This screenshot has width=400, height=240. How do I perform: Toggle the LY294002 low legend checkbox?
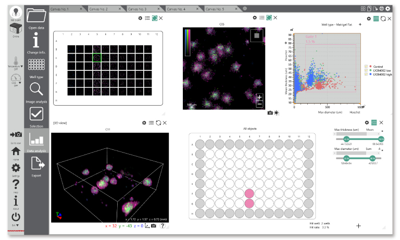pyautogui.click(x=367, y=71)
